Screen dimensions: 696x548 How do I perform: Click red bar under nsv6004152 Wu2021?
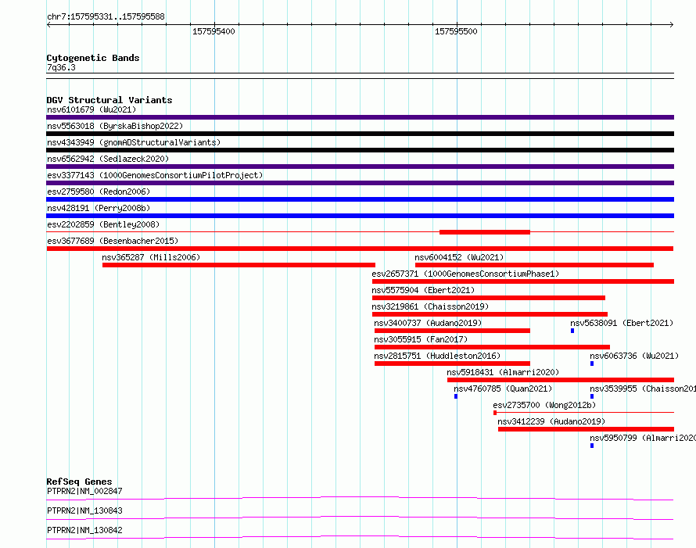point(534,265)
